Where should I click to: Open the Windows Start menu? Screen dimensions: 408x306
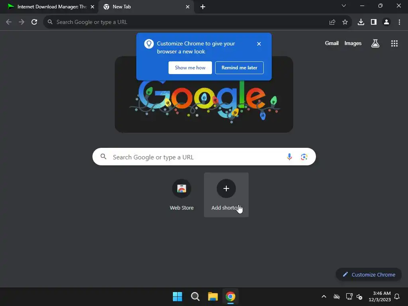coord(177,296)
